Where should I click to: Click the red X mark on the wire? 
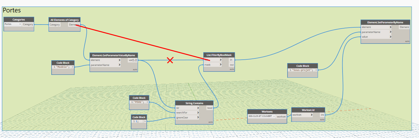pyautogui.click(x=170, y=60)
